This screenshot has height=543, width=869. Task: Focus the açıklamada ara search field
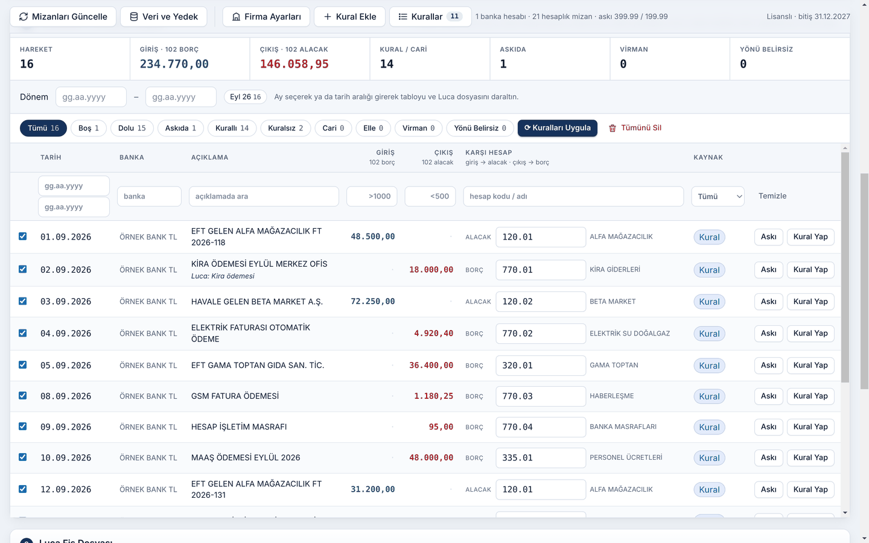click(264, 196)
